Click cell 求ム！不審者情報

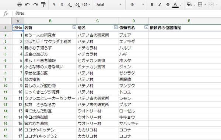[x=50, y=60]
